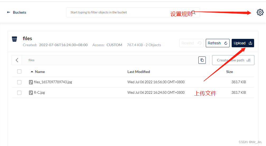
Task: Go back to Buckets list
Action: coord(16,12)
